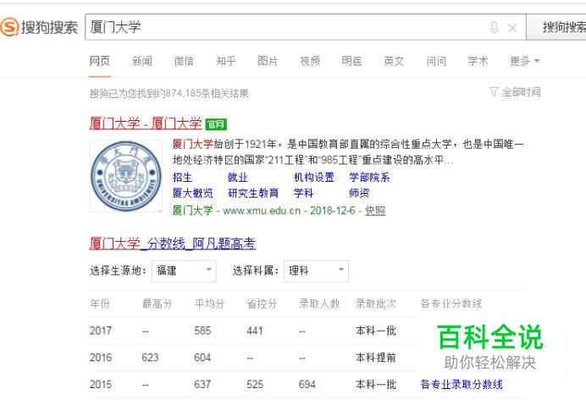586x400 pixels.
Task: Switch to the 视频 tab
Action: point(310,61)
